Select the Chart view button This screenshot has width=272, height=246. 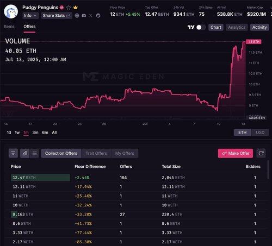click(216, 27)
